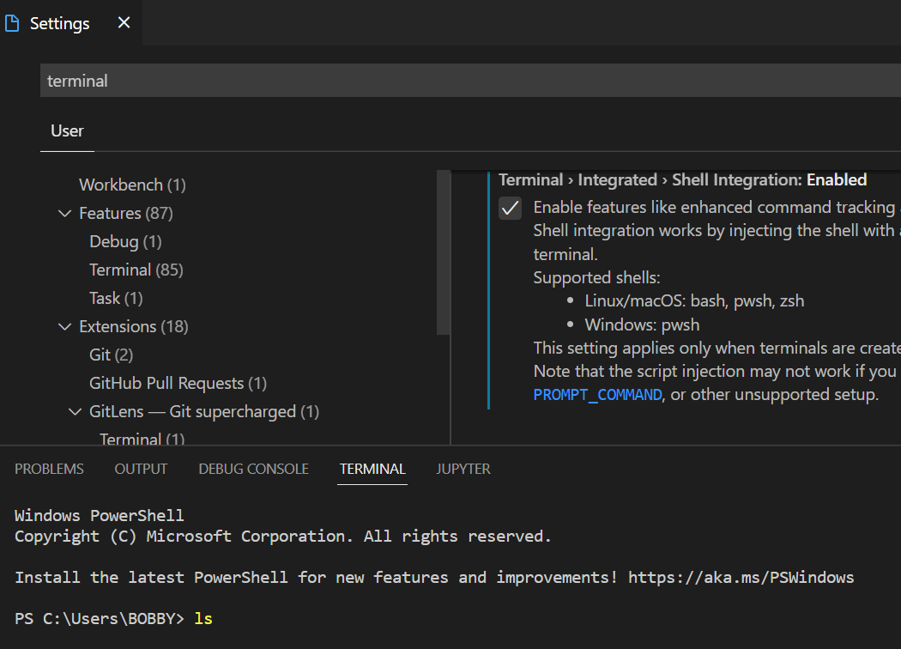Open the PROMPT_COMMAND documentation link
The width and height of the screenshot is (901, 649).
coord(597,394)
